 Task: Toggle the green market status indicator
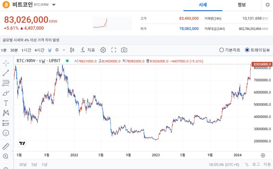pos(67,61)
